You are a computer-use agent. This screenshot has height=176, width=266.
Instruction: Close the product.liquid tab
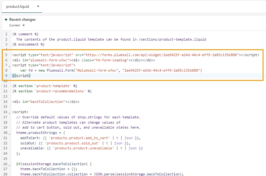38,6
